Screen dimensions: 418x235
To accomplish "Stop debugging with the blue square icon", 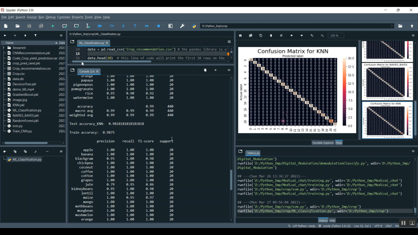I will (159, 26).
